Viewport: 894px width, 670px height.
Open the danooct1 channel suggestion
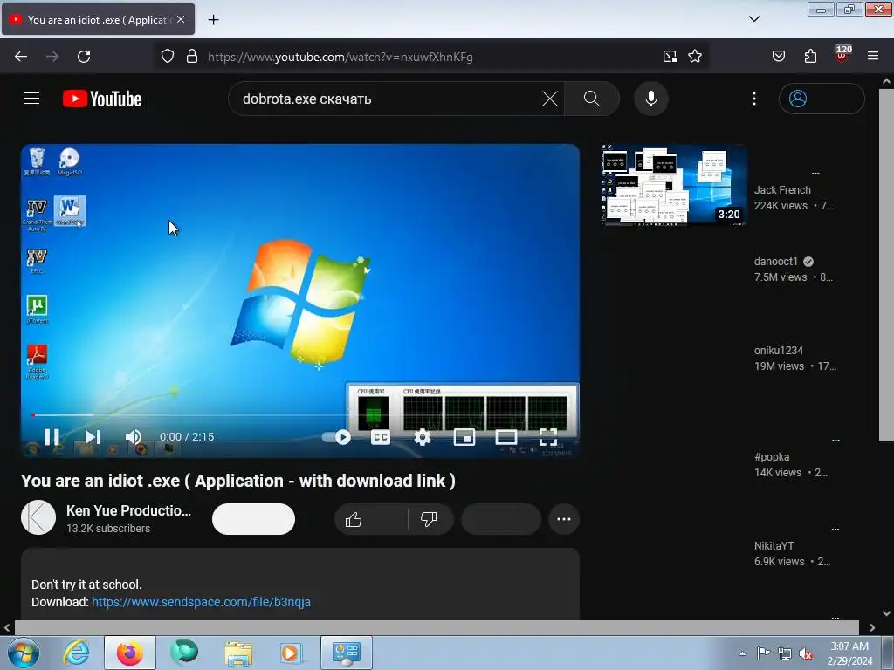[776, 262]
